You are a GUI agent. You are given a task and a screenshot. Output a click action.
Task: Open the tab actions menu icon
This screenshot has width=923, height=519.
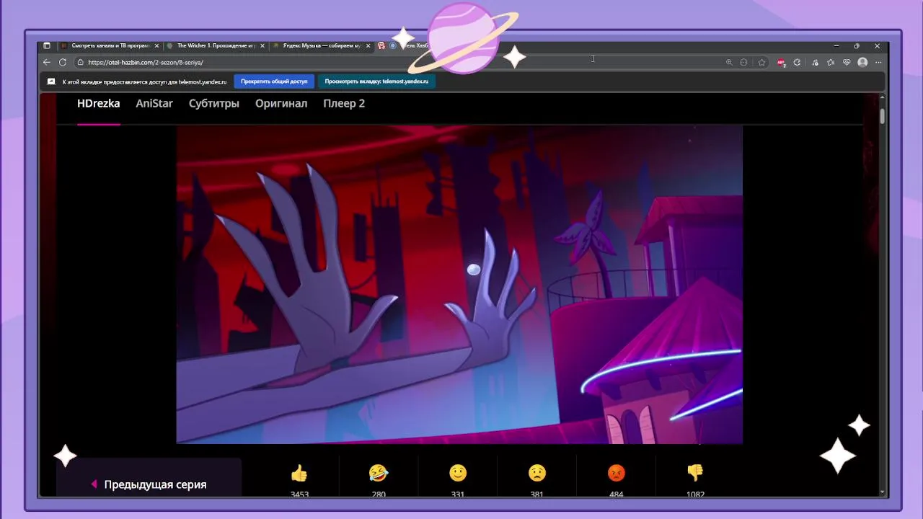(47, 45)
